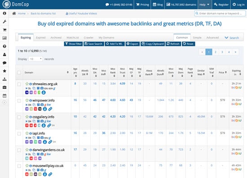Focus the domain name search field
The image size is (247, 178).
click(x=220, y=13)
